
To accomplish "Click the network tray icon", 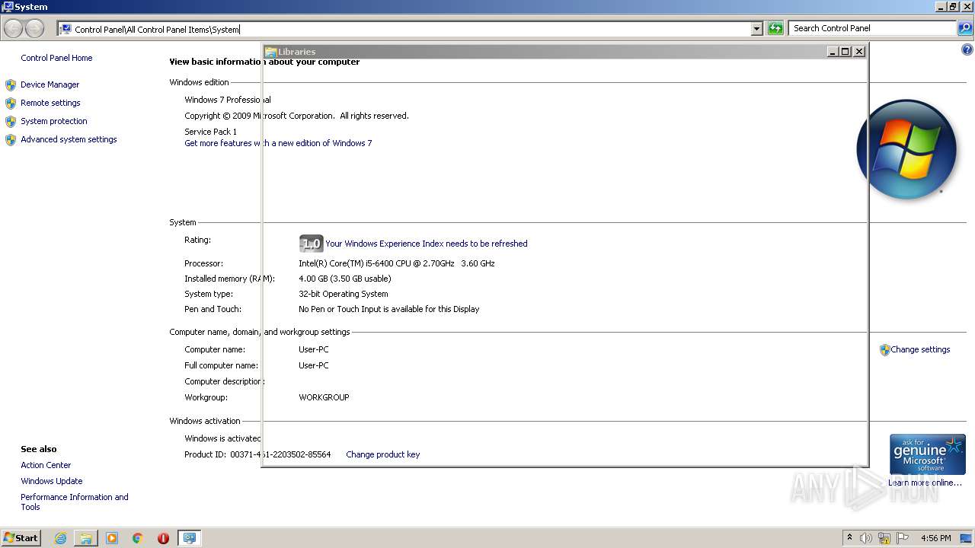I will coord(884,538).
